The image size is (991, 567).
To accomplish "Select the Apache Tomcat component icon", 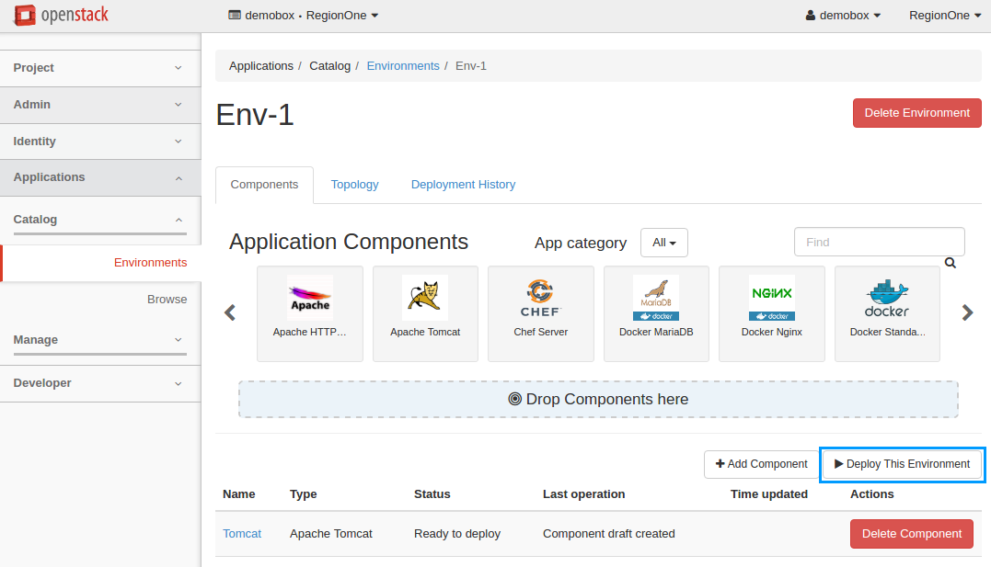I will pos(425,299).
